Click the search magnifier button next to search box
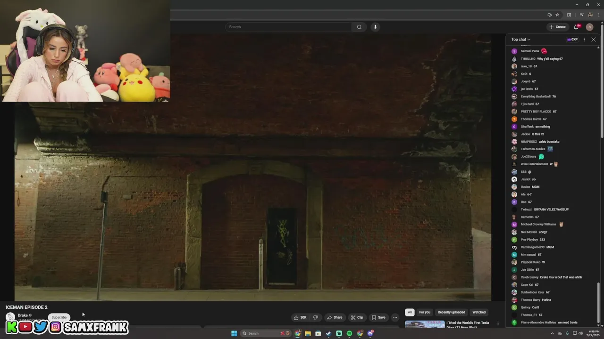This screenshot has height=339, width=604. 359,27
